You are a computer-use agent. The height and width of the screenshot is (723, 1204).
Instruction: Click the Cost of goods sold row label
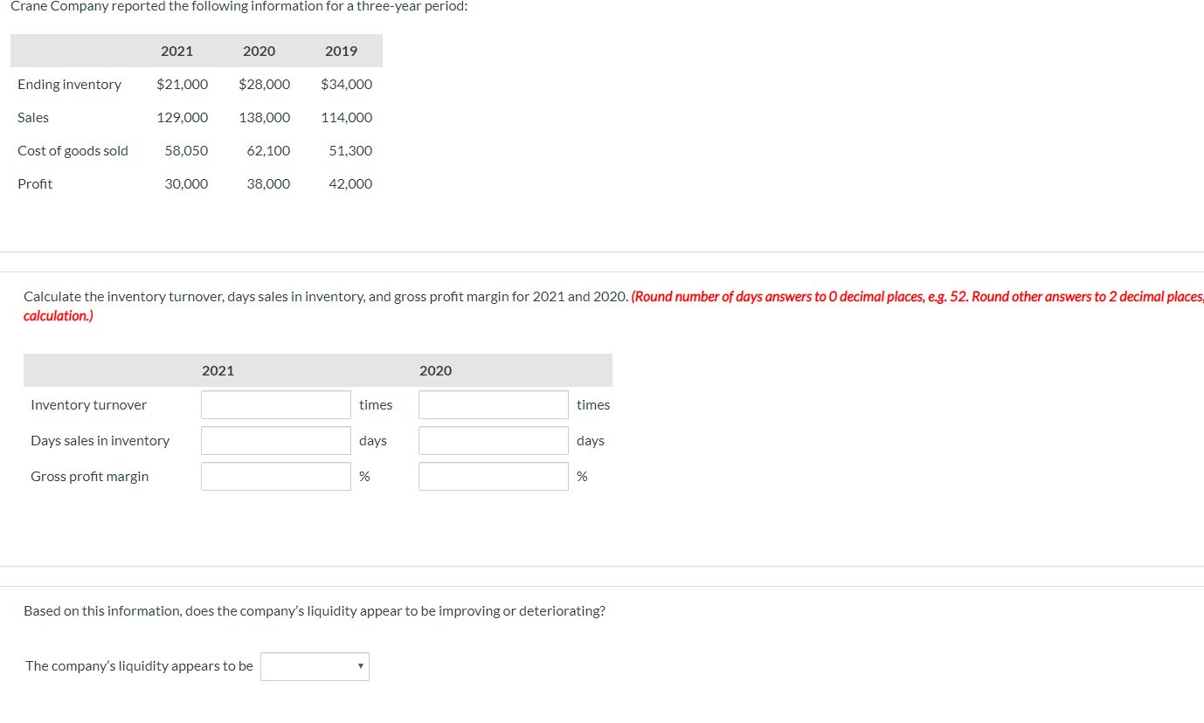pyautogui.click(x=73, y=151)
